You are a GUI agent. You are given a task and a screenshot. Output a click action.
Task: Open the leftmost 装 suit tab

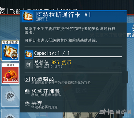[x=2, y=10]
